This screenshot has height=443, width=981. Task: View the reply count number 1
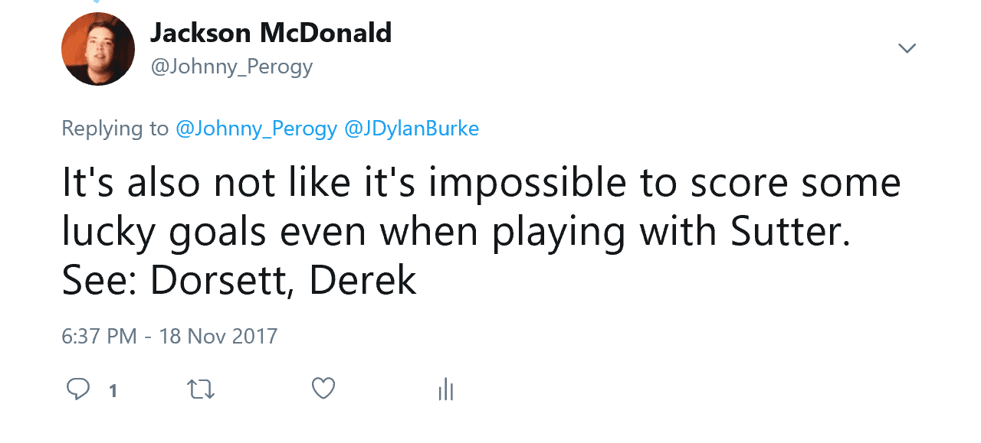113,391
